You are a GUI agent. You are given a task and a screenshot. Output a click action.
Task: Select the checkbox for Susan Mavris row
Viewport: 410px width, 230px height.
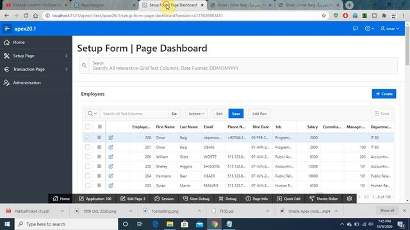click(88, 185)
